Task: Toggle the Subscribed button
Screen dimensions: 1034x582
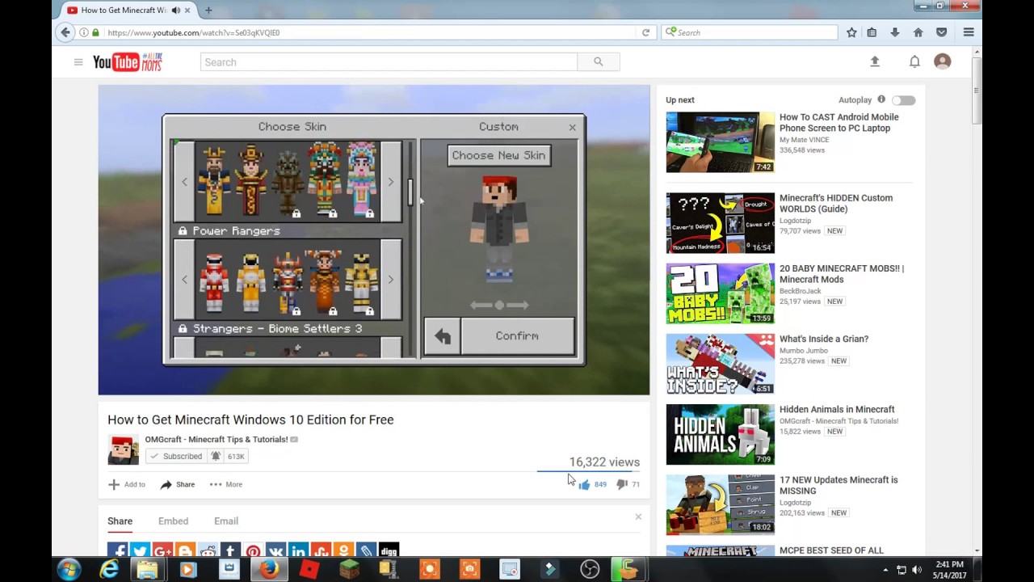Action: 176,456
